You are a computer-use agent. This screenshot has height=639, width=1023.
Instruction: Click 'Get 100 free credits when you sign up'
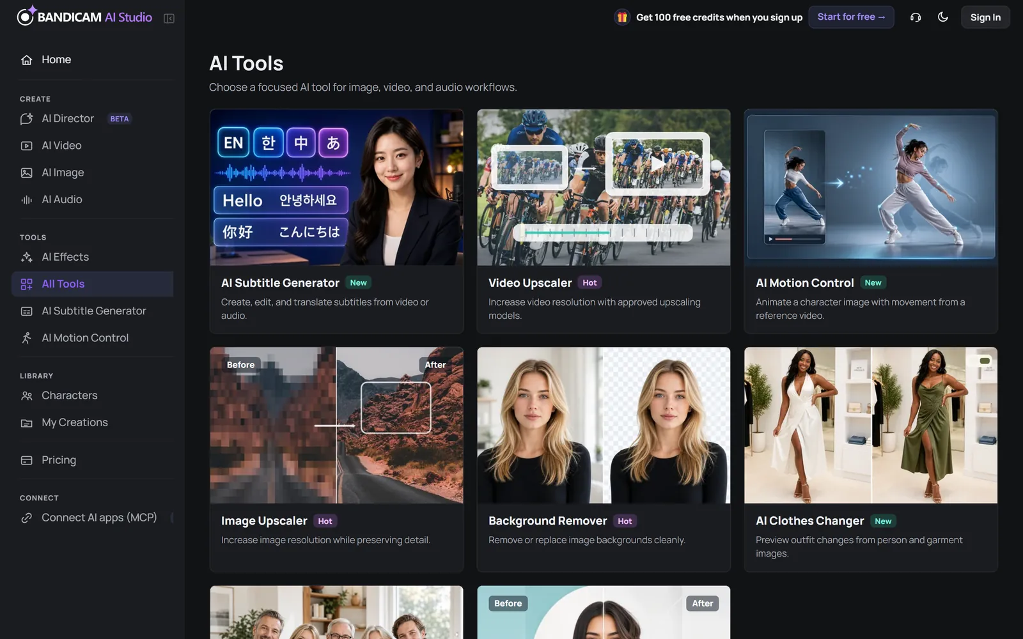pyautogui.click(x=719, y=17)
